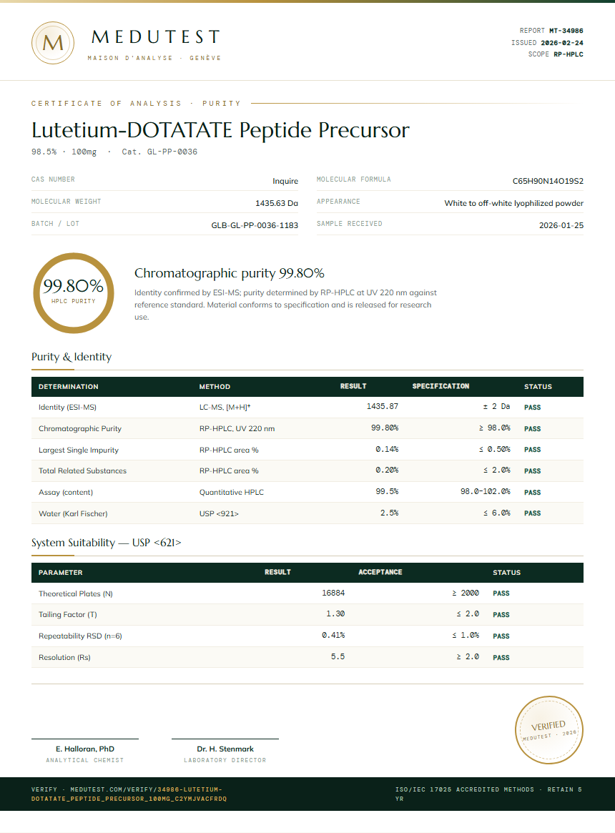Select molecular weight 1435.63 Da
Viewport: 615px width, 833px height.
[x=277, y=204]
